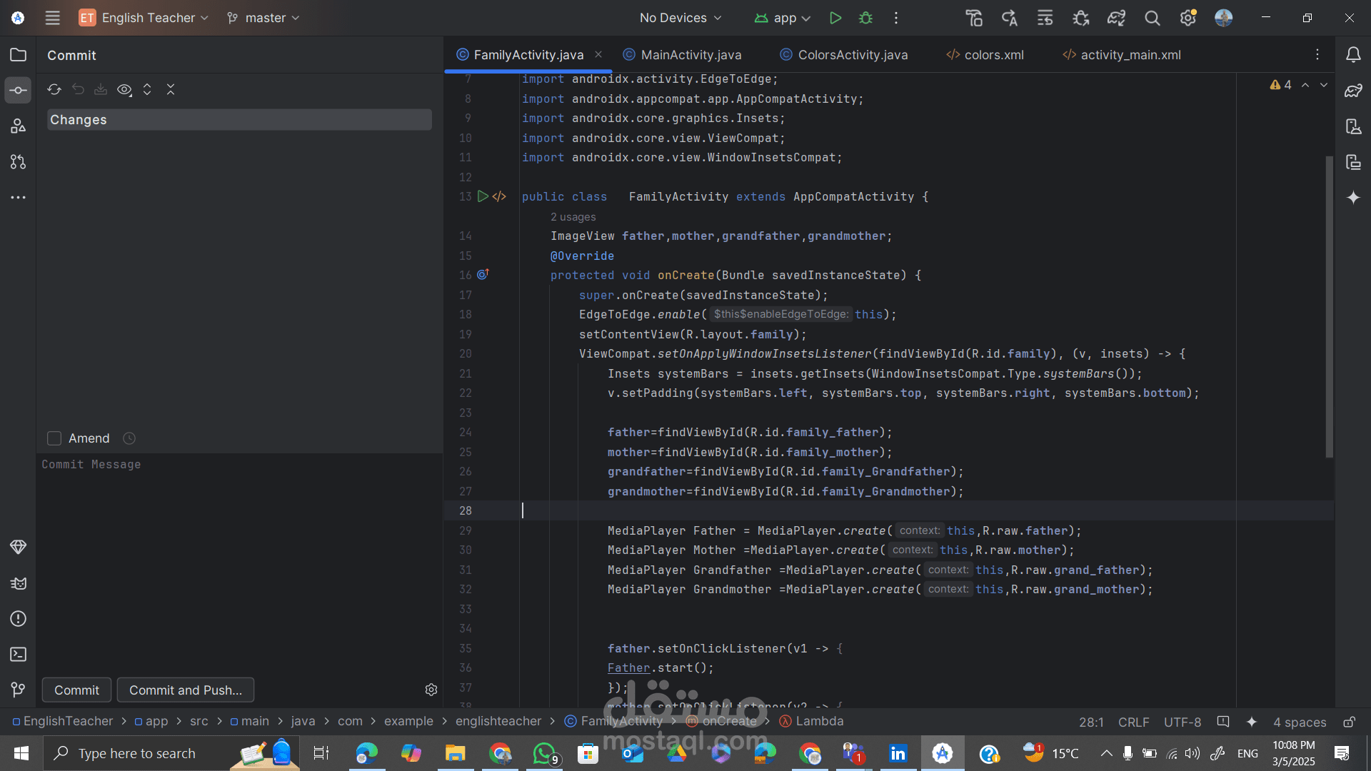Open the Notifications bell icon

pos(1353,55)
